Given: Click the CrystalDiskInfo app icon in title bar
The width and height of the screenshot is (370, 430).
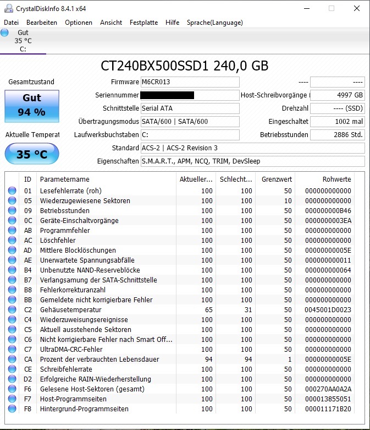Looking at the screenshot, I should [8, 8].
